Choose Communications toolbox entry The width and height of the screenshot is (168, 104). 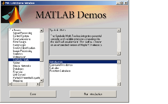(22, 39)
